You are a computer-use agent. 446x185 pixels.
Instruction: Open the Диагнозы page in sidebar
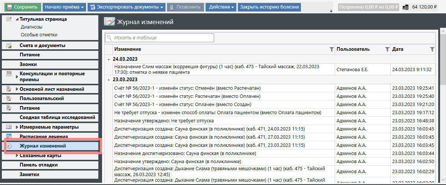pos(32,27)
